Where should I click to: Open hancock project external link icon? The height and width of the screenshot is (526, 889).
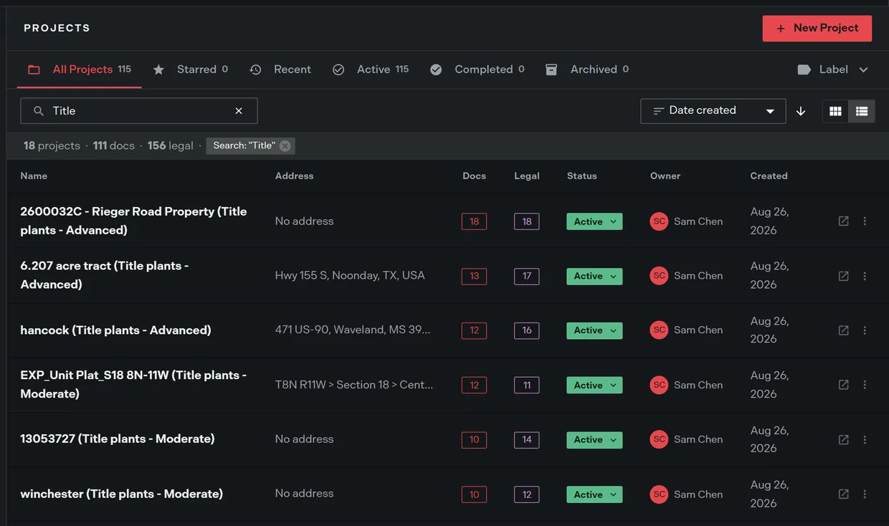(x=844, y=330)
